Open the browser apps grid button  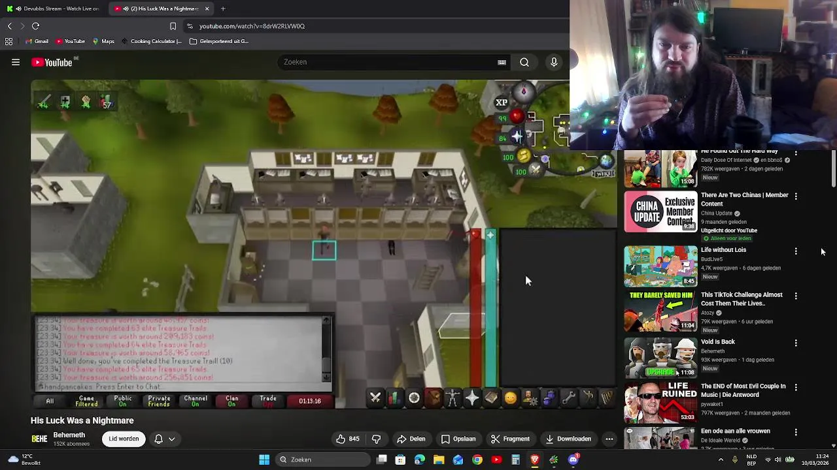(x=9, y=41)
